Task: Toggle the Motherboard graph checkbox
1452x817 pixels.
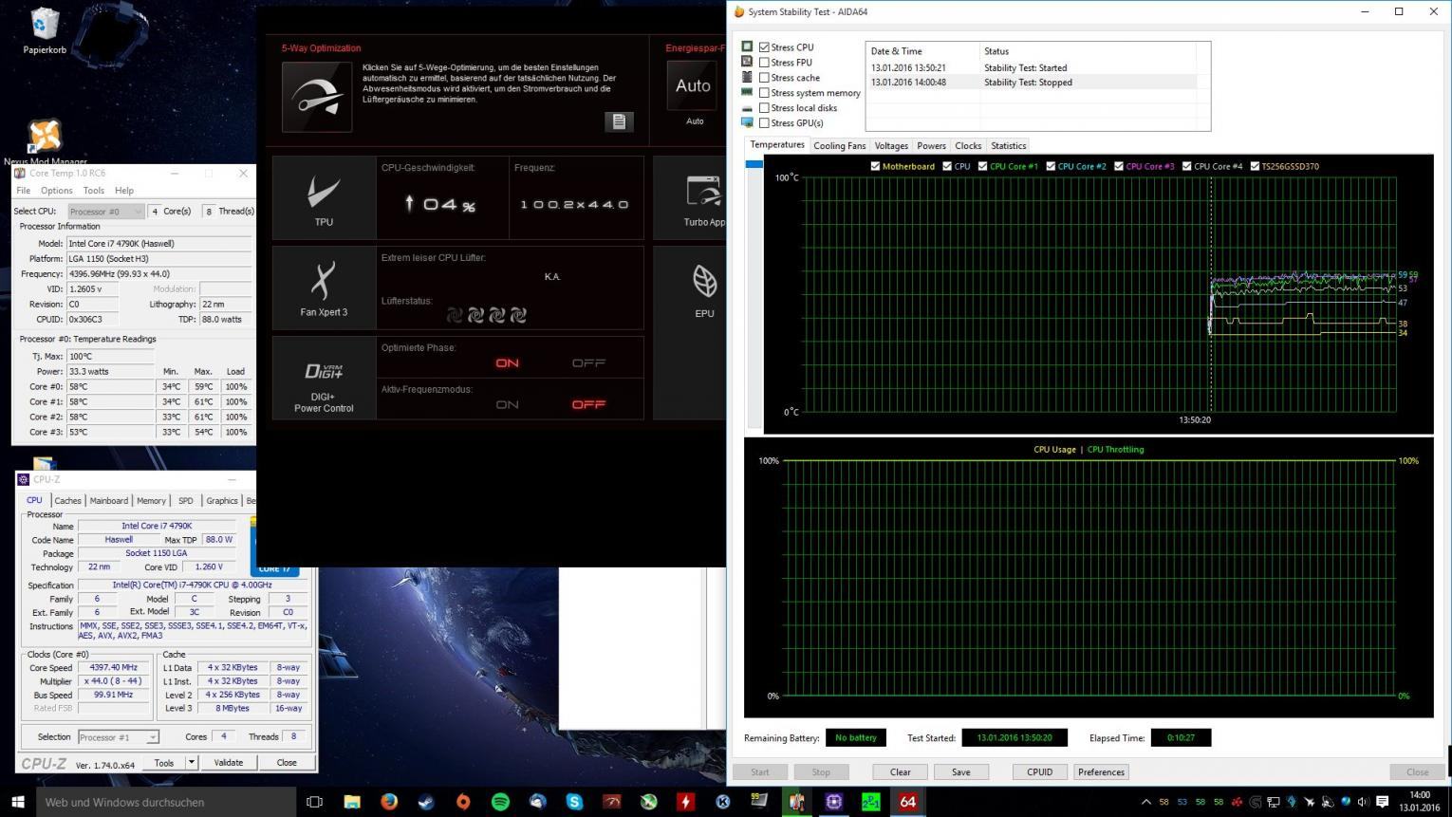Action: point(875,166)
